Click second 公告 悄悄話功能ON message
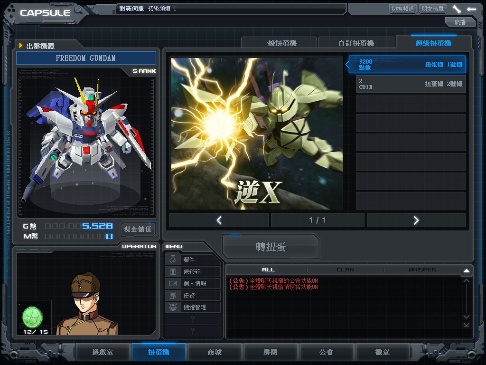The image size is (486, 365). [x=273, y=287]
